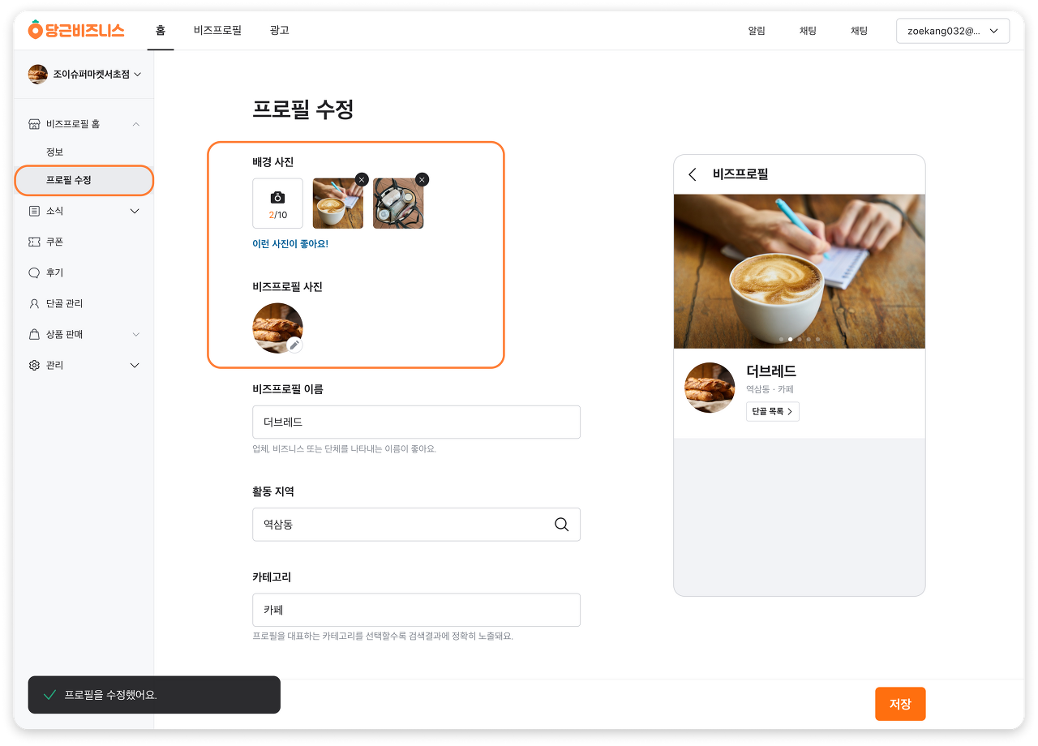The image size is (1038, 746).
Task: Click the 상품 판매 shopping bag icon
Action: coord(34,334)
